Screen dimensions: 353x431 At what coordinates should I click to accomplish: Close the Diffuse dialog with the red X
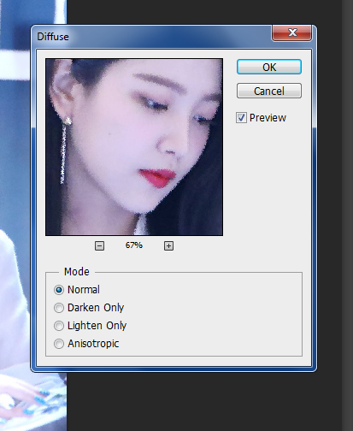(x=291, y=32)
